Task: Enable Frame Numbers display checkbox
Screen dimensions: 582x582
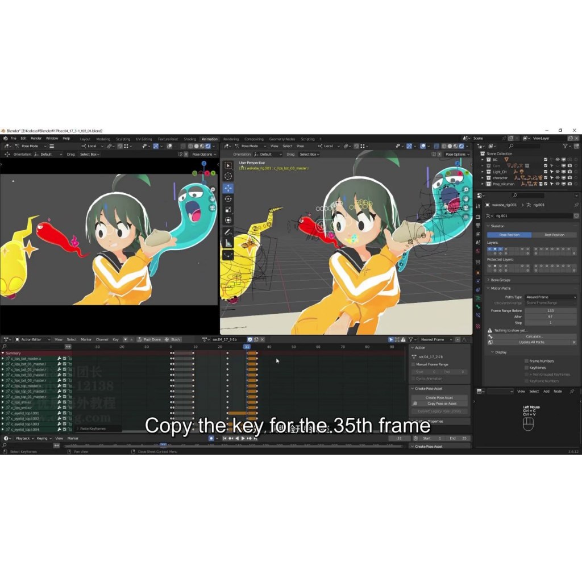Action: coord(526,361)
